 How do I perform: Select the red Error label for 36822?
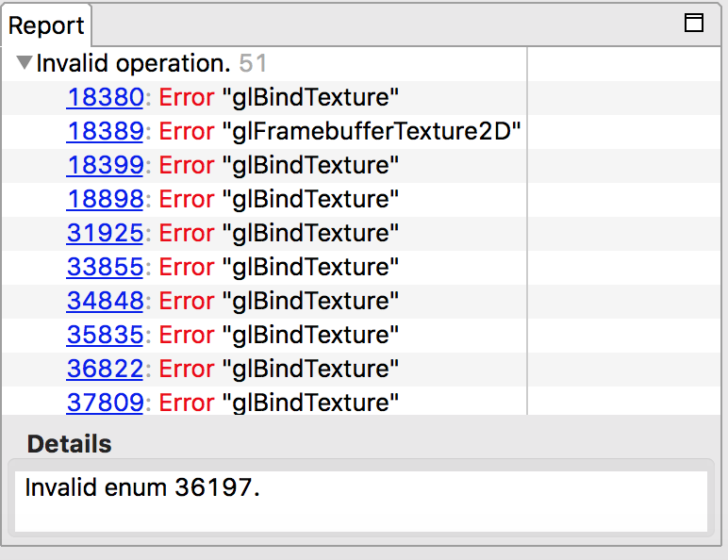pyautogui.click(x=186, y=369)
